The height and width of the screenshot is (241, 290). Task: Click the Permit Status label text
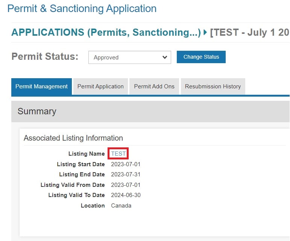45,57
